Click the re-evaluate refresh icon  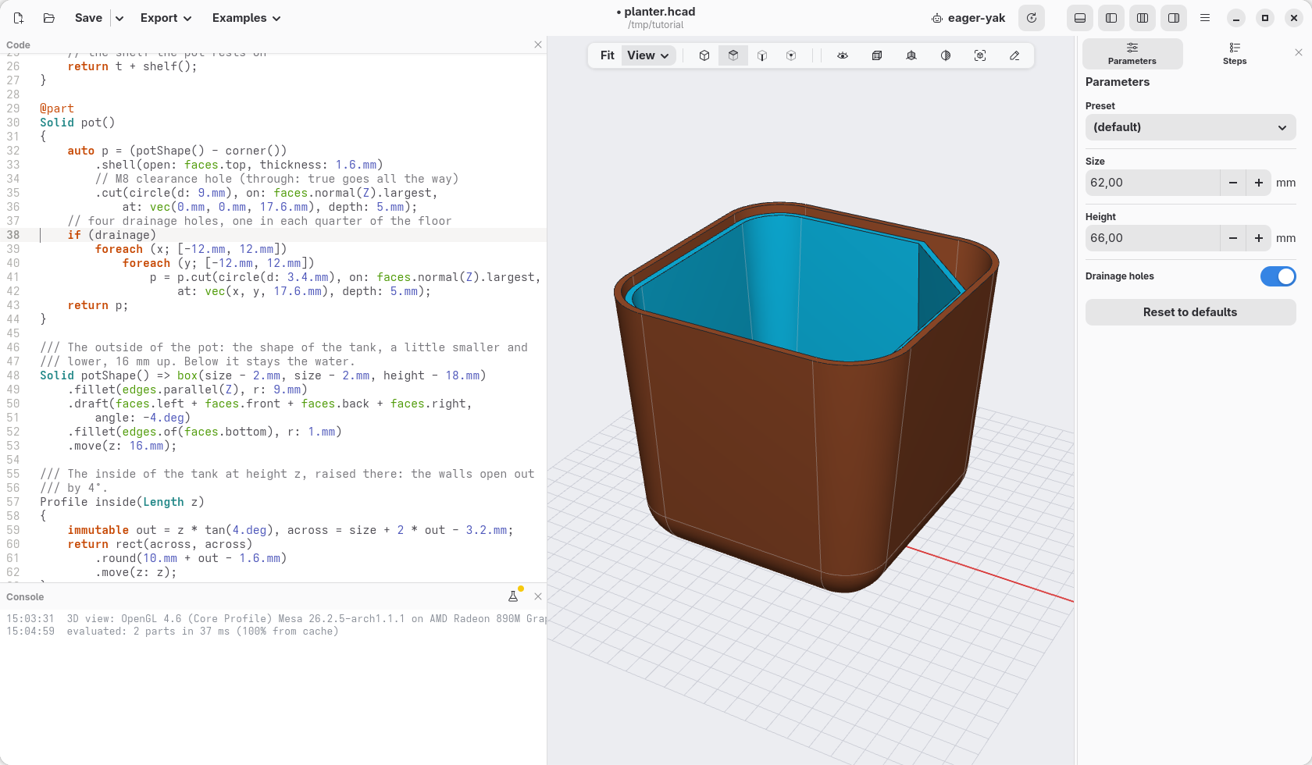coord(1032,18)
